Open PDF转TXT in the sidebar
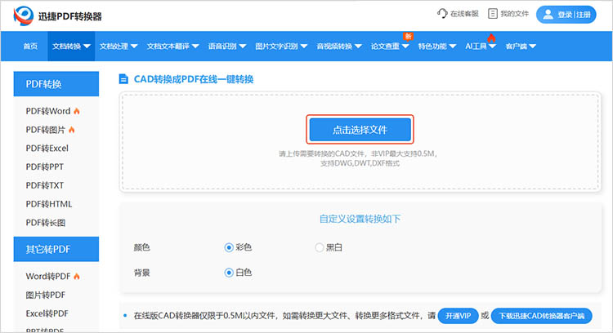This screenshot has width=613, height=333. 45,185
